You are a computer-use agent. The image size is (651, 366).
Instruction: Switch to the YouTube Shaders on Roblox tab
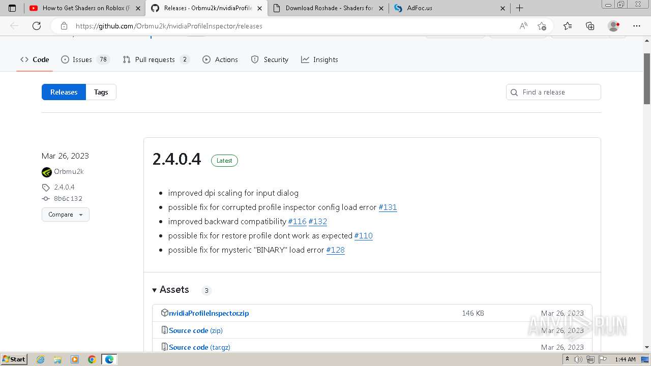click(x=84, y=8)
